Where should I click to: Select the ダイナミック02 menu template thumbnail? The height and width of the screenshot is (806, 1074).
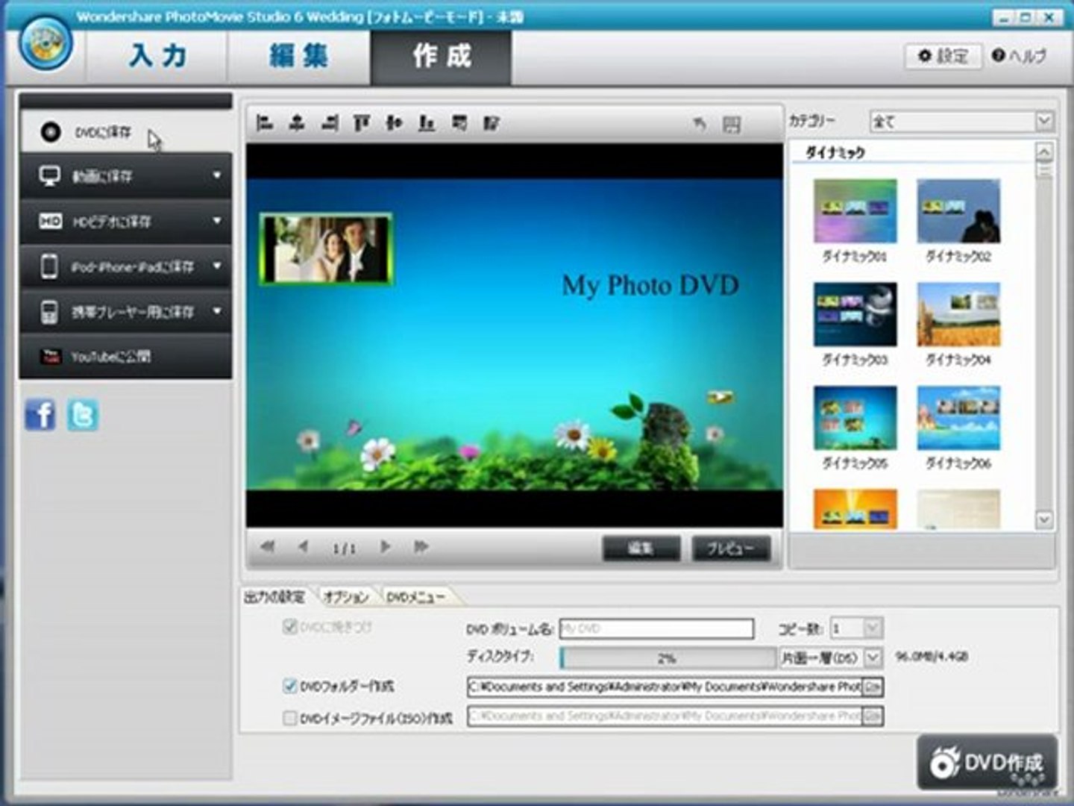[x=958, y=211]
